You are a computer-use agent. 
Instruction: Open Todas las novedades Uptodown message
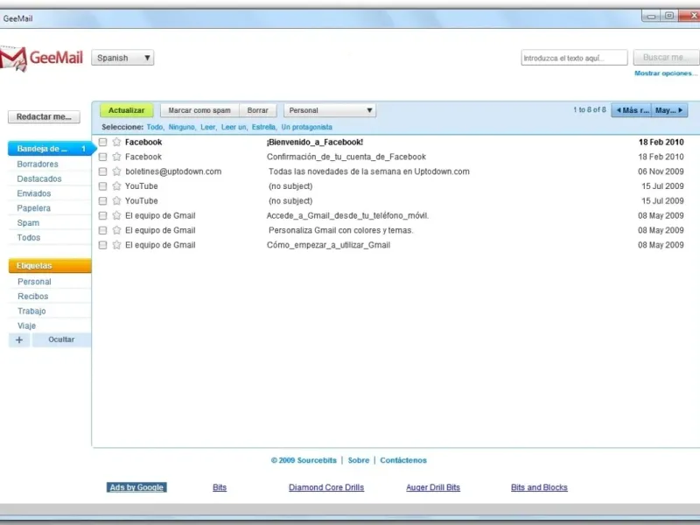tap(368, 171)
